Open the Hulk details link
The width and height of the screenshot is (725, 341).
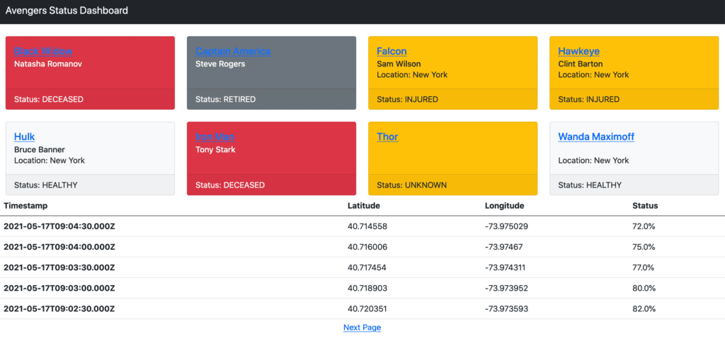(x=24, y=137)
